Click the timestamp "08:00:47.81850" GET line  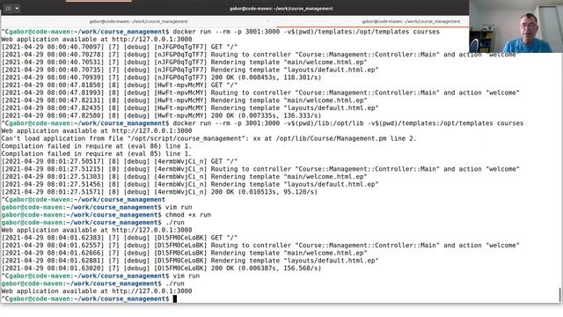[120, 85]
